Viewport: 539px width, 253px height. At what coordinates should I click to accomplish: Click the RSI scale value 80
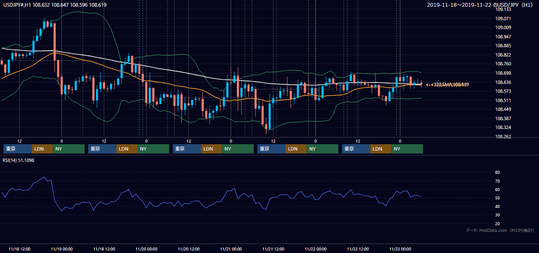[x=497, y=172]
